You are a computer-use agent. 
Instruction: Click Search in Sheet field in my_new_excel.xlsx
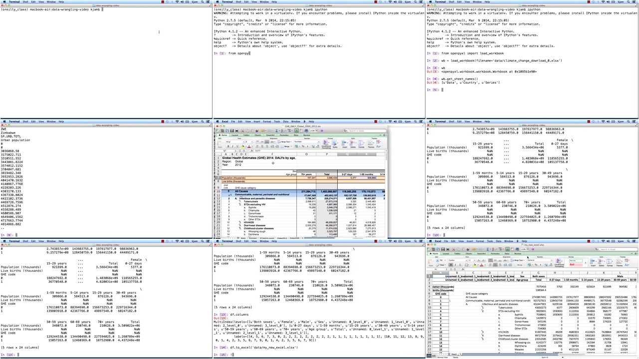(616, 249)
